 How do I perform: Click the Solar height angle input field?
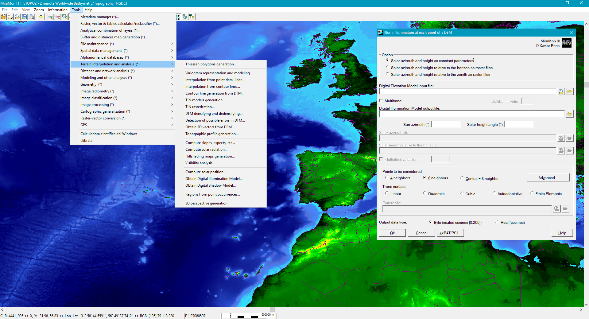click(x=519, y=124)
